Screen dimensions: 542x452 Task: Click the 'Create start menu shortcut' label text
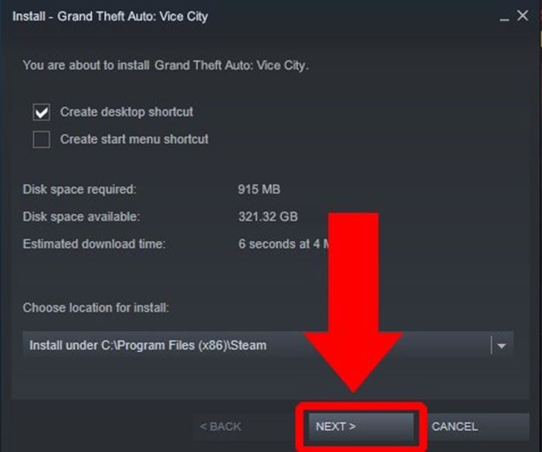click(134, 139)
